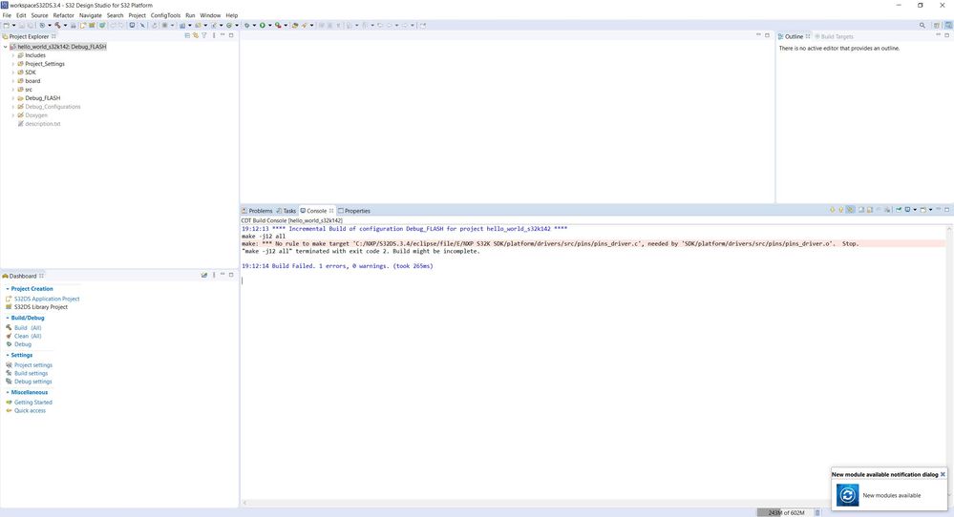Viewport: 954px width, 517px height.
Task: Click S32DS Application Project link
Action: pyautogui.click(x=47, y=299)
